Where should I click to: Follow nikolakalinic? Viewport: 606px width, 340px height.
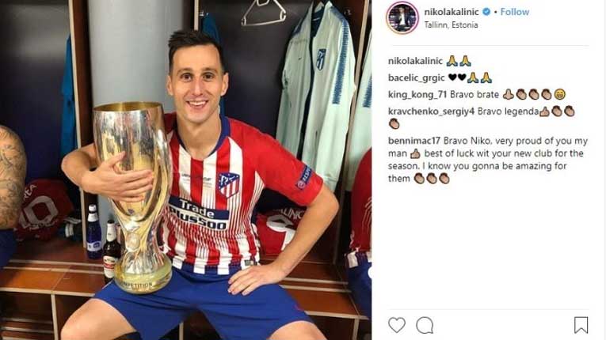tap(514, 12)
